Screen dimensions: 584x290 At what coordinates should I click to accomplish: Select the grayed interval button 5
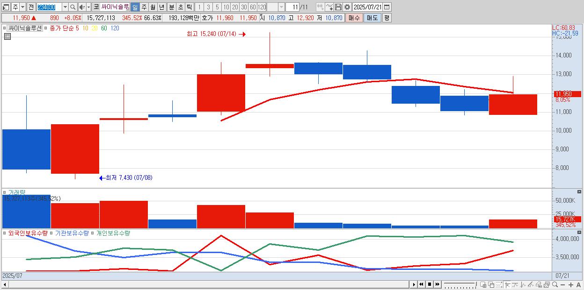(217, 7)
